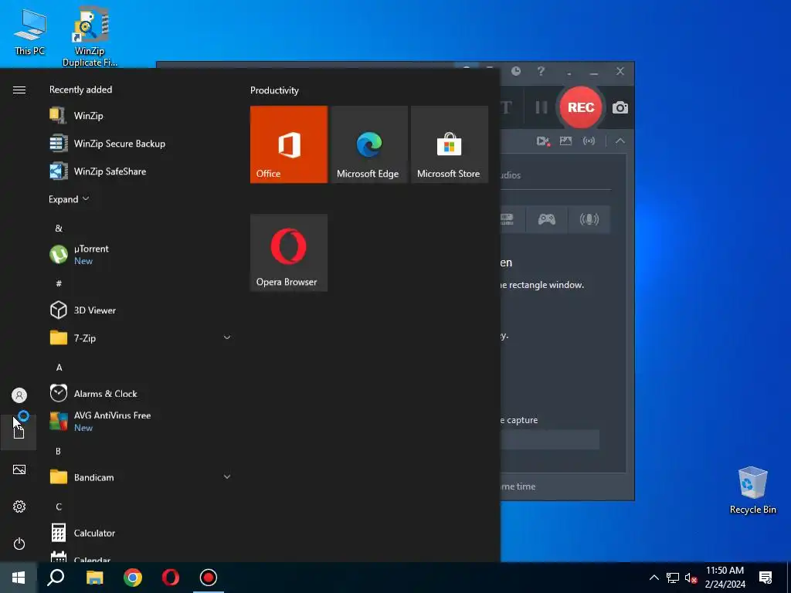
Task: Select WinZip Duplicate File desktop shortcut
Action: tap(90, 37)
